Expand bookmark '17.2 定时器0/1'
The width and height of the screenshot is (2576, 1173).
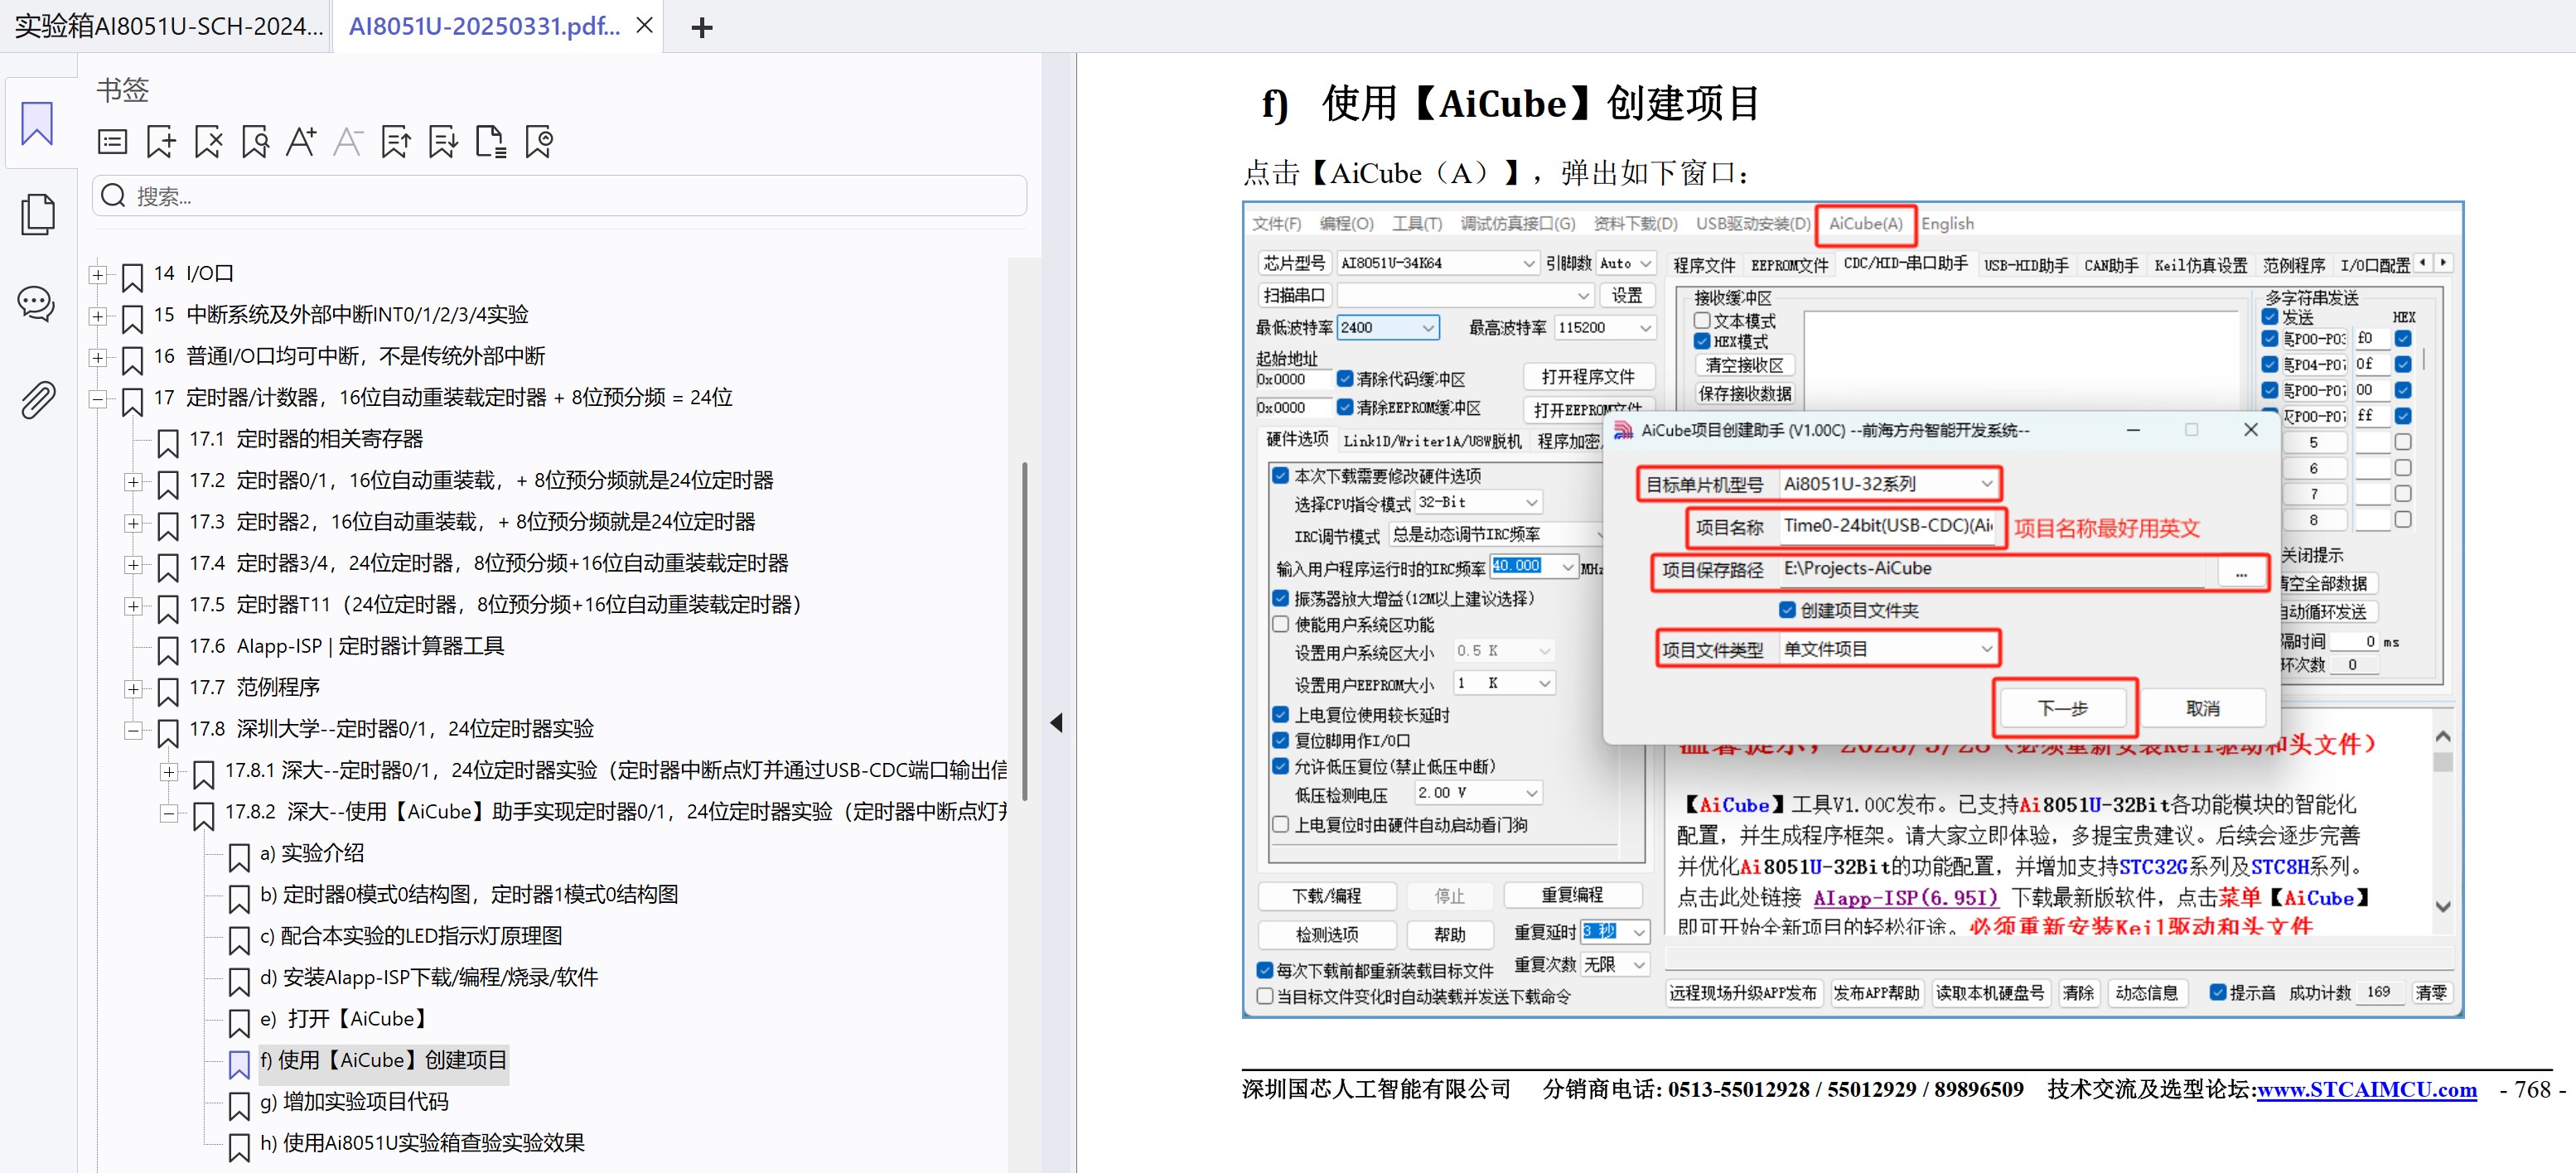coord(133,482)
